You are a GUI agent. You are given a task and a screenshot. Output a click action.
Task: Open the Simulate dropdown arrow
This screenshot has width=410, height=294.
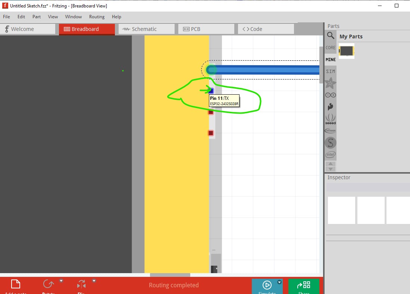[279, 282]
